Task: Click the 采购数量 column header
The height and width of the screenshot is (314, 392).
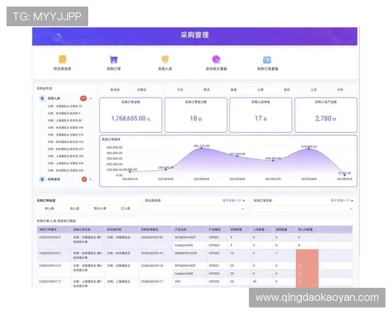Action: 239,230
